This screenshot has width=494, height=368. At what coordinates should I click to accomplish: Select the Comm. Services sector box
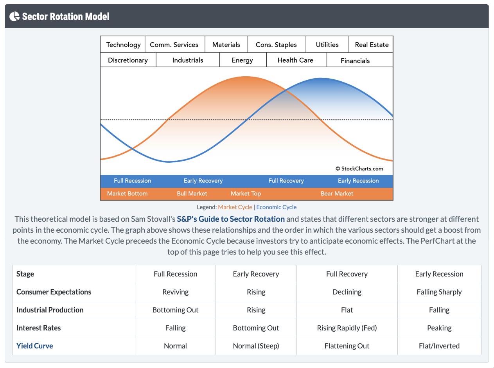point(174,45)
